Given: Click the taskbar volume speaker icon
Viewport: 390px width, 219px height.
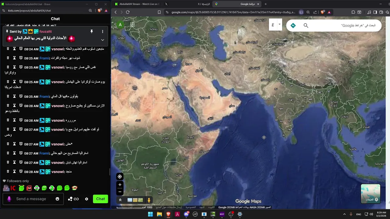Looking at the screenshot, I should click(x=371, y=214).
